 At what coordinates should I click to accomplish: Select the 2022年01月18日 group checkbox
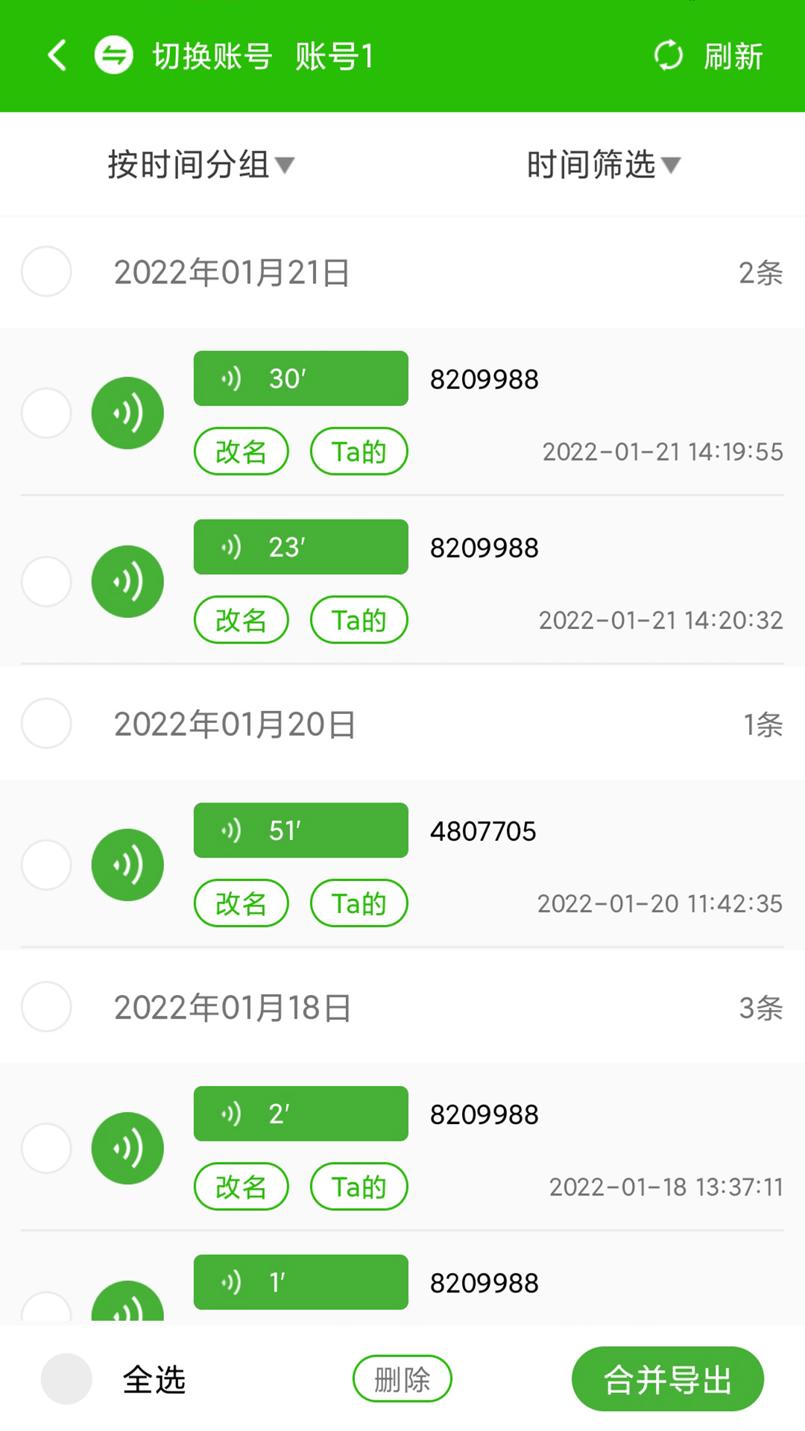pos(46,1007)
